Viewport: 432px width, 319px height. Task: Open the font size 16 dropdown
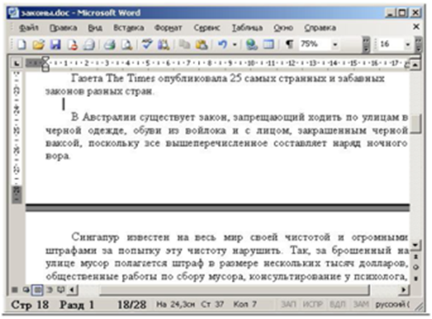point(408,45)
